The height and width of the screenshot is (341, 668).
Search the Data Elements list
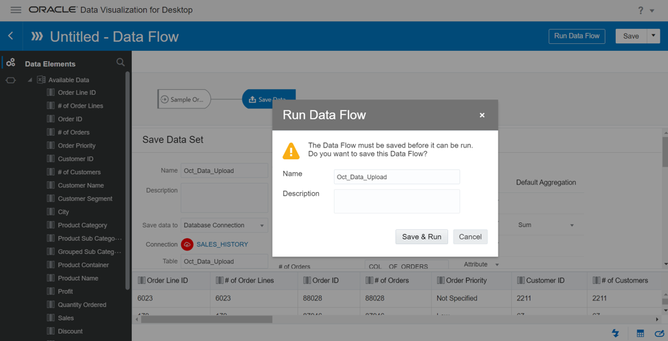[x=120, y=62]
